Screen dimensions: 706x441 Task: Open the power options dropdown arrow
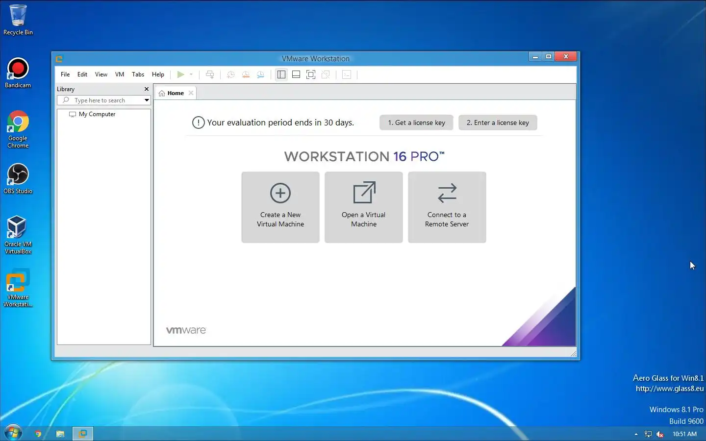click(x=191, y=74)
